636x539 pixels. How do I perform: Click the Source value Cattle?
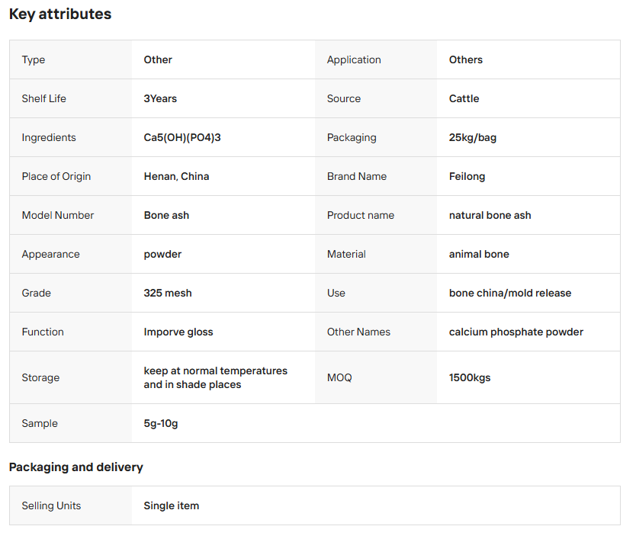(464, 98)
